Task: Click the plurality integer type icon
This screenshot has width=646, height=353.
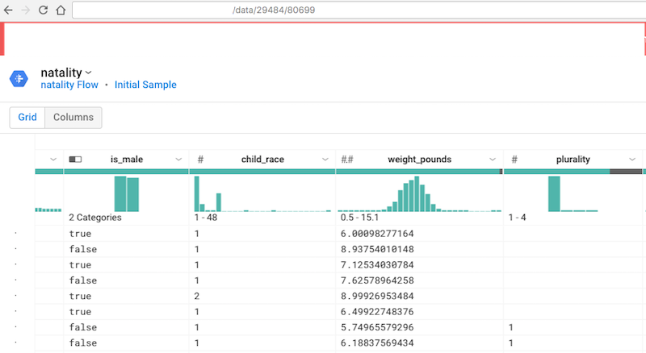Action: [514, 160]
